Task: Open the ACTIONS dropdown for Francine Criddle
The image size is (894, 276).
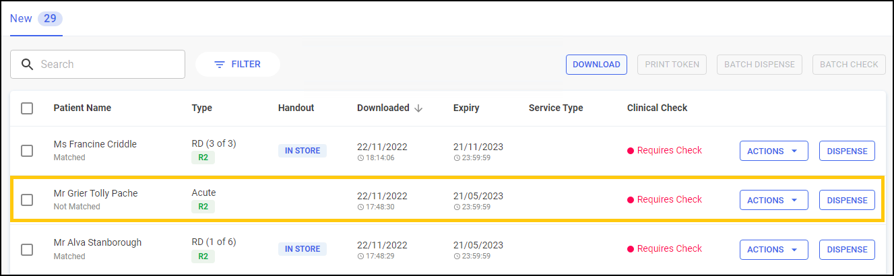Action: point(773,151)
